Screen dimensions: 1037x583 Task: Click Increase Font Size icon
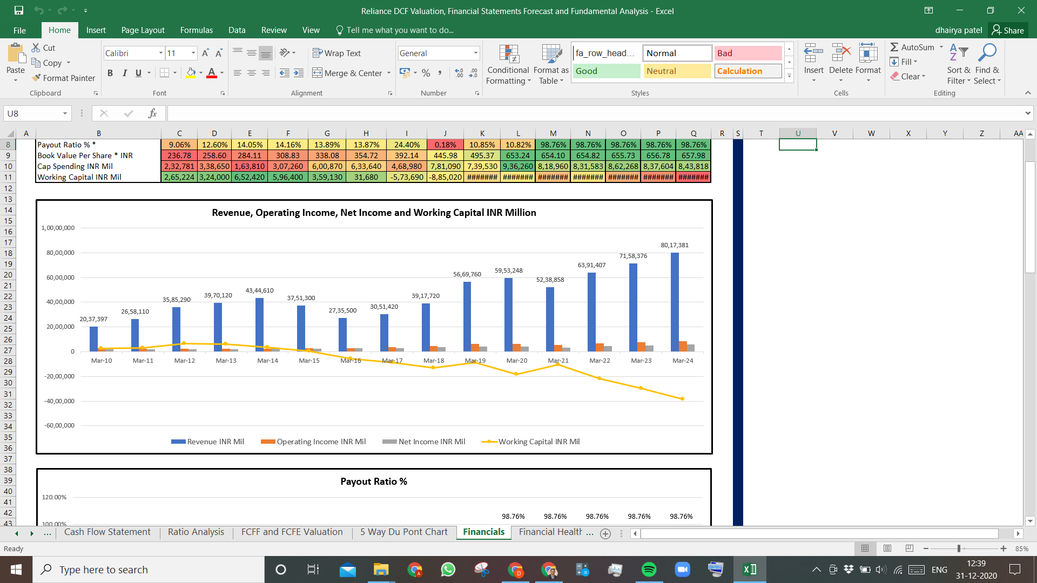(205, 53)
